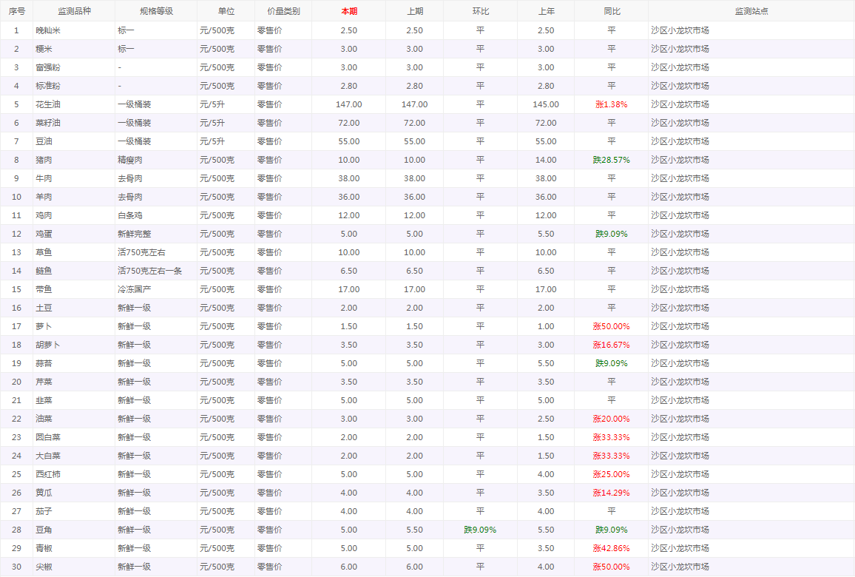Select the 活750克左右一条 specification cell

click(149, 271)
